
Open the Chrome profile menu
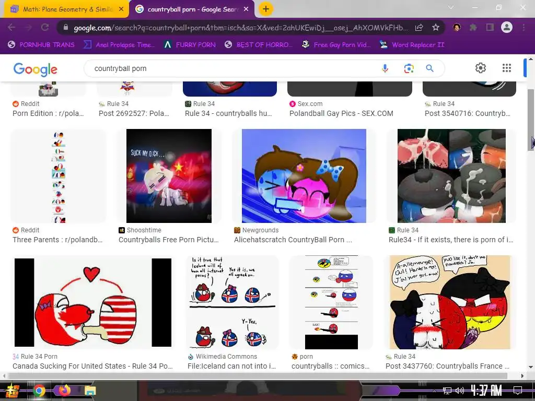[507, 27]
